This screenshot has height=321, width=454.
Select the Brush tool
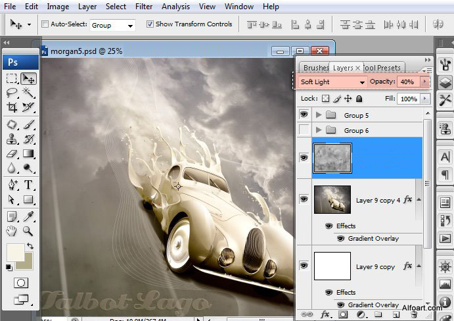(x=28, y=125)
